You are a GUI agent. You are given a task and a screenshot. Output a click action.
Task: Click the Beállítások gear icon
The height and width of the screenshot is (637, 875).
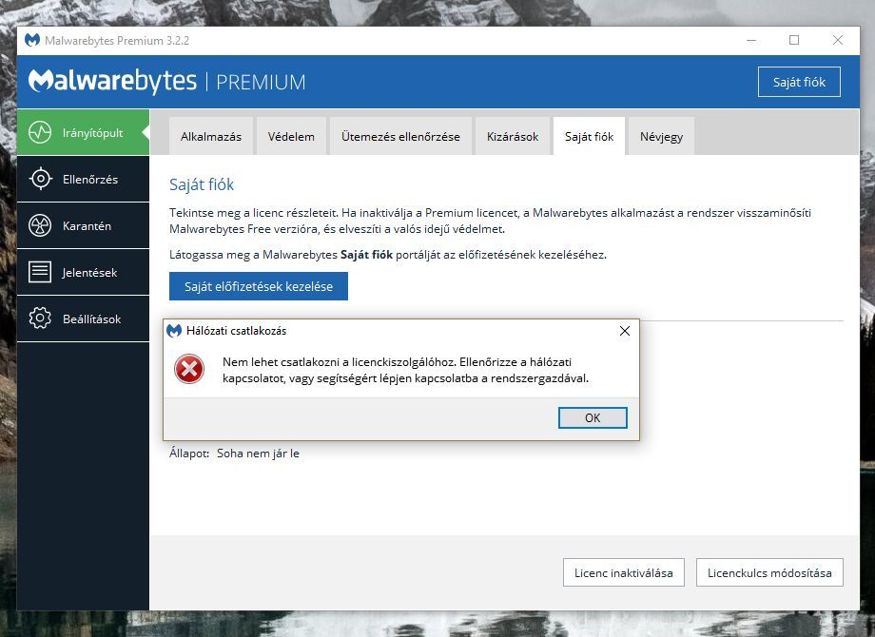(x=40, y=318)
